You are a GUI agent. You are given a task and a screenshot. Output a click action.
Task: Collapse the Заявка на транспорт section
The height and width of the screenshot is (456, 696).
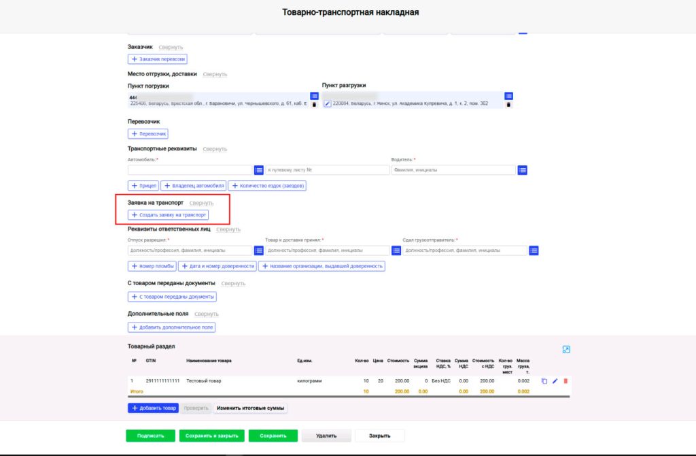pos(201,203)
